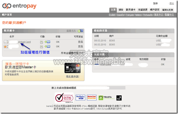This screenshot has width=178, height=114.
Task: Click 查看 for the second card row
Action: [x=80, y=46]
